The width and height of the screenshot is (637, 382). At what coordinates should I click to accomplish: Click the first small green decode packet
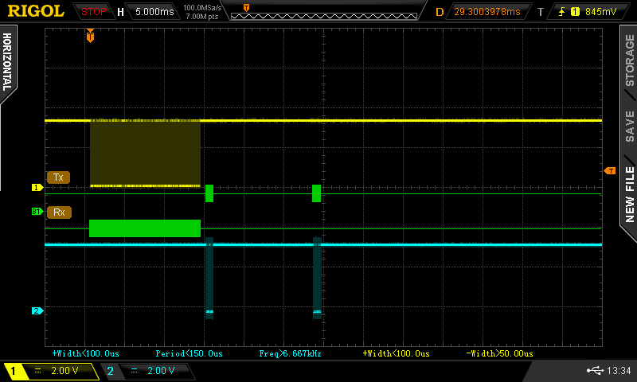209,193
